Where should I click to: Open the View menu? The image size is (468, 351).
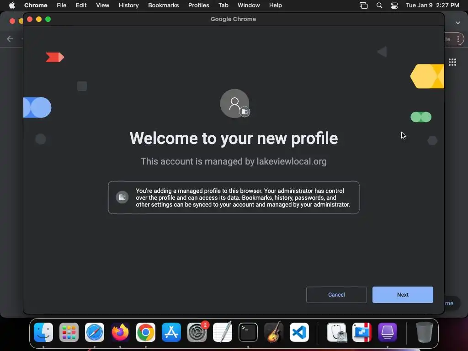pos(103,5)
